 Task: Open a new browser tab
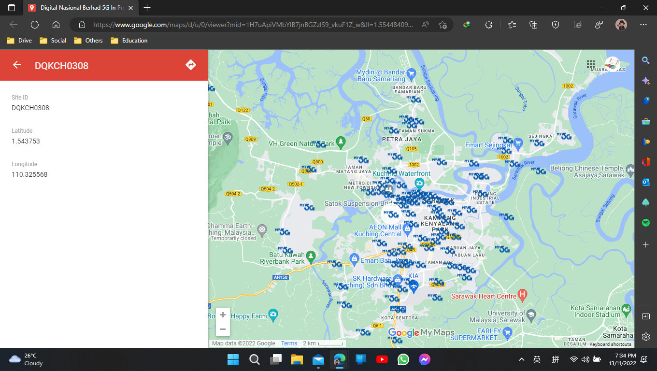147,8
